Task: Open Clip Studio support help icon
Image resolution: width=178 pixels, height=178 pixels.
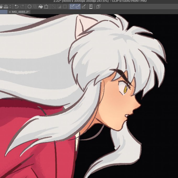Action: 98,7
